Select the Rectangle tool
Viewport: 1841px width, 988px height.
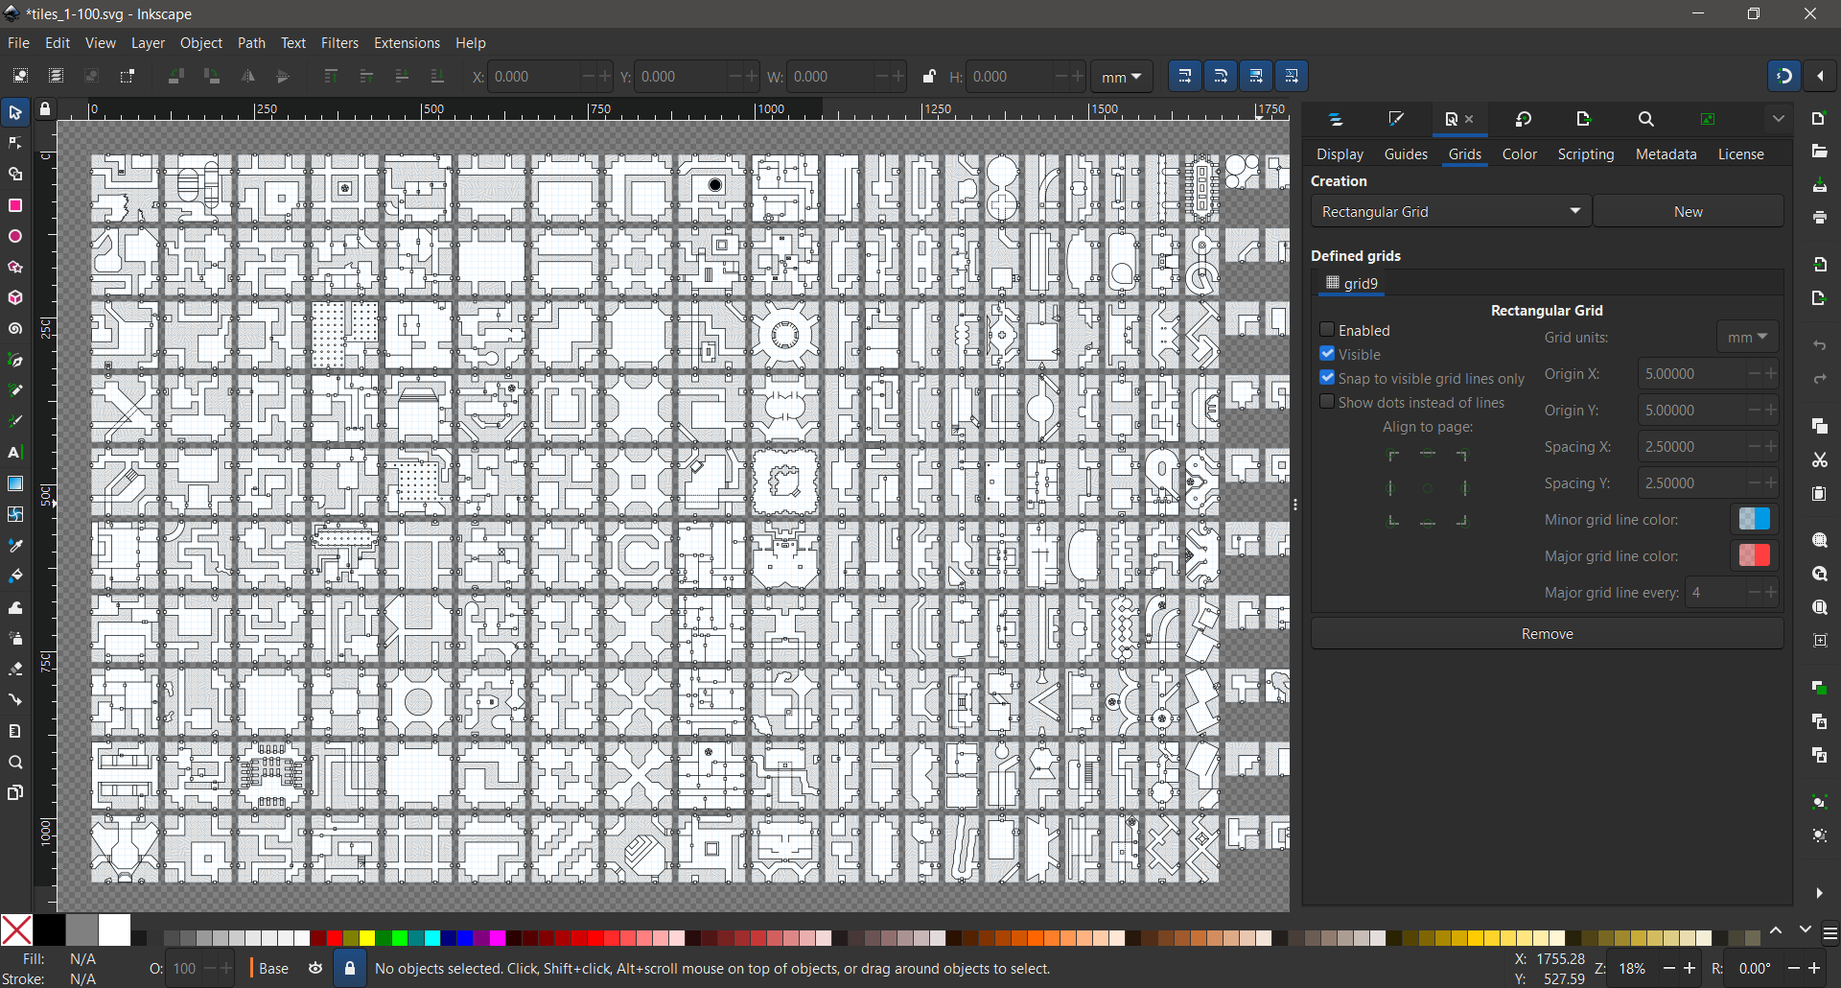click(15, 206)
